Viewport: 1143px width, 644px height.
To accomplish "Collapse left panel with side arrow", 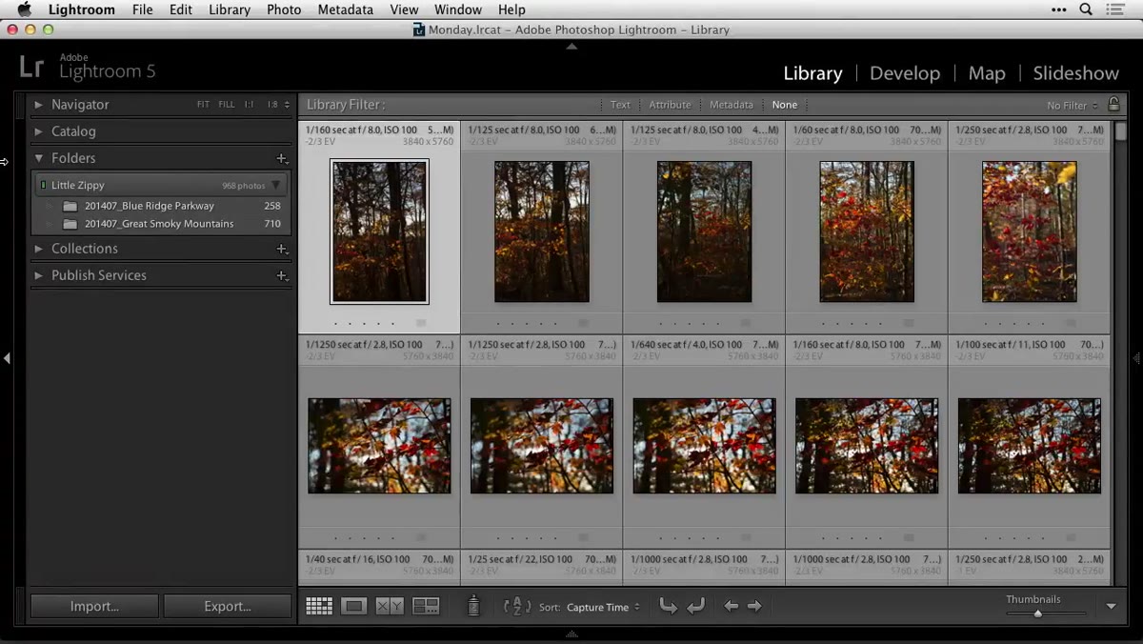I will point(7,358).
